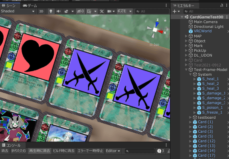
Task: Open hierarchy panel three-dot options menu
Action: click(x=227, y=6)
